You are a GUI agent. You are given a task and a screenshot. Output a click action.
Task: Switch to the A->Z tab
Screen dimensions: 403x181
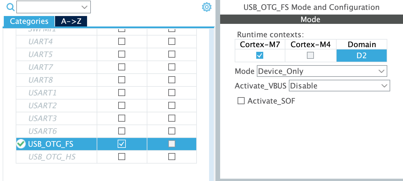(x=71, y=21)
